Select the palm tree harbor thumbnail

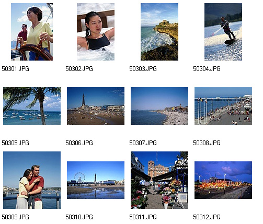point(32,106)
